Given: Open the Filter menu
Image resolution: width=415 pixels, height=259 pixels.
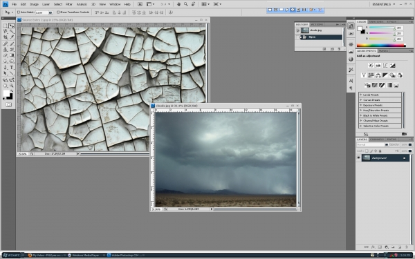Looking at the screenshot, I should pyautogui.click(x=69, y=4).
